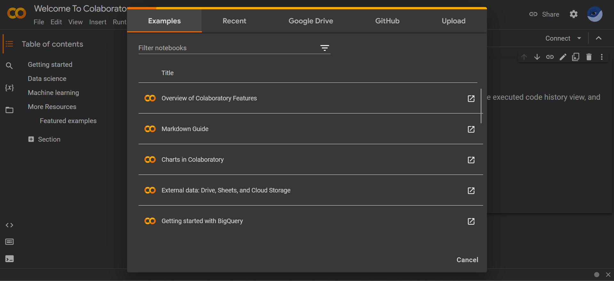The image size is (614, 281).
Task: Open Markdown Guide in a new tab
Action: point(471,129)
